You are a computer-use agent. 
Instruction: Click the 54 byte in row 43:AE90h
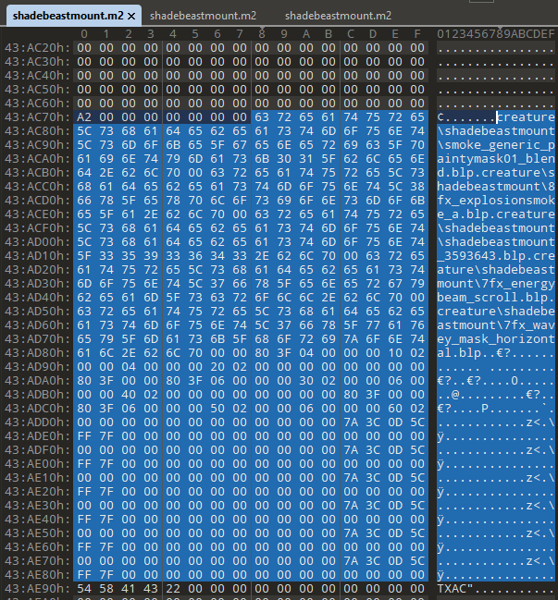click(x=84, y=589)
